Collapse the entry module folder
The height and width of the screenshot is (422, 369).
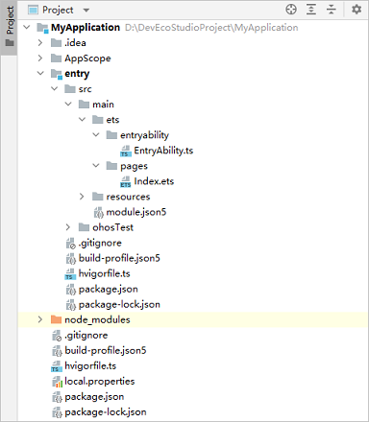[40, 74]
